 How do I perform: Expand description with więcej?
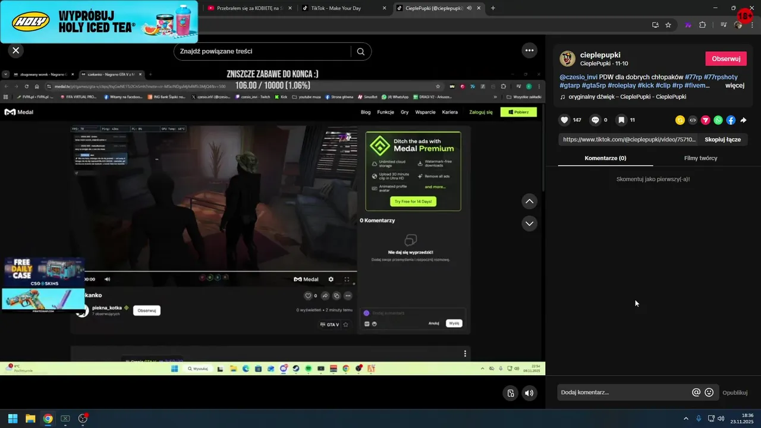tap(735, 85)
